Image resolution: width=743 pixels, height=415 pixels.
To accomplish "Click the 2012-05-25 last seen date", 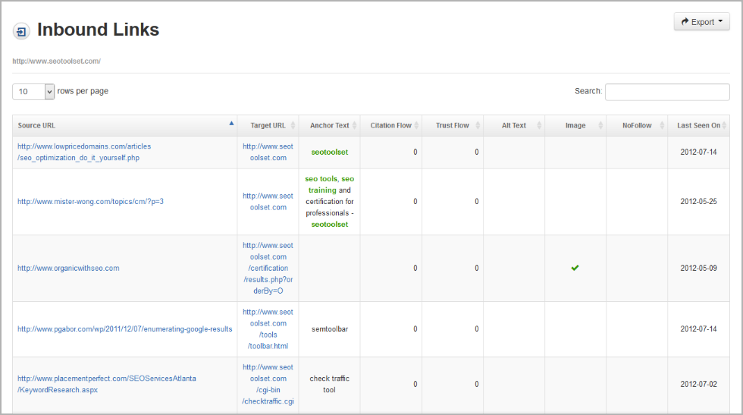I will pyautogui.click(x=698, y=202).
